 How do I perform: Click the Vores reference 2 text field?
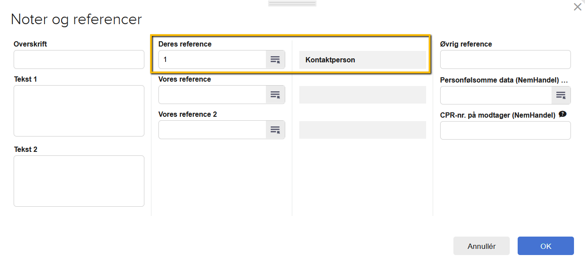coord(212,130)
